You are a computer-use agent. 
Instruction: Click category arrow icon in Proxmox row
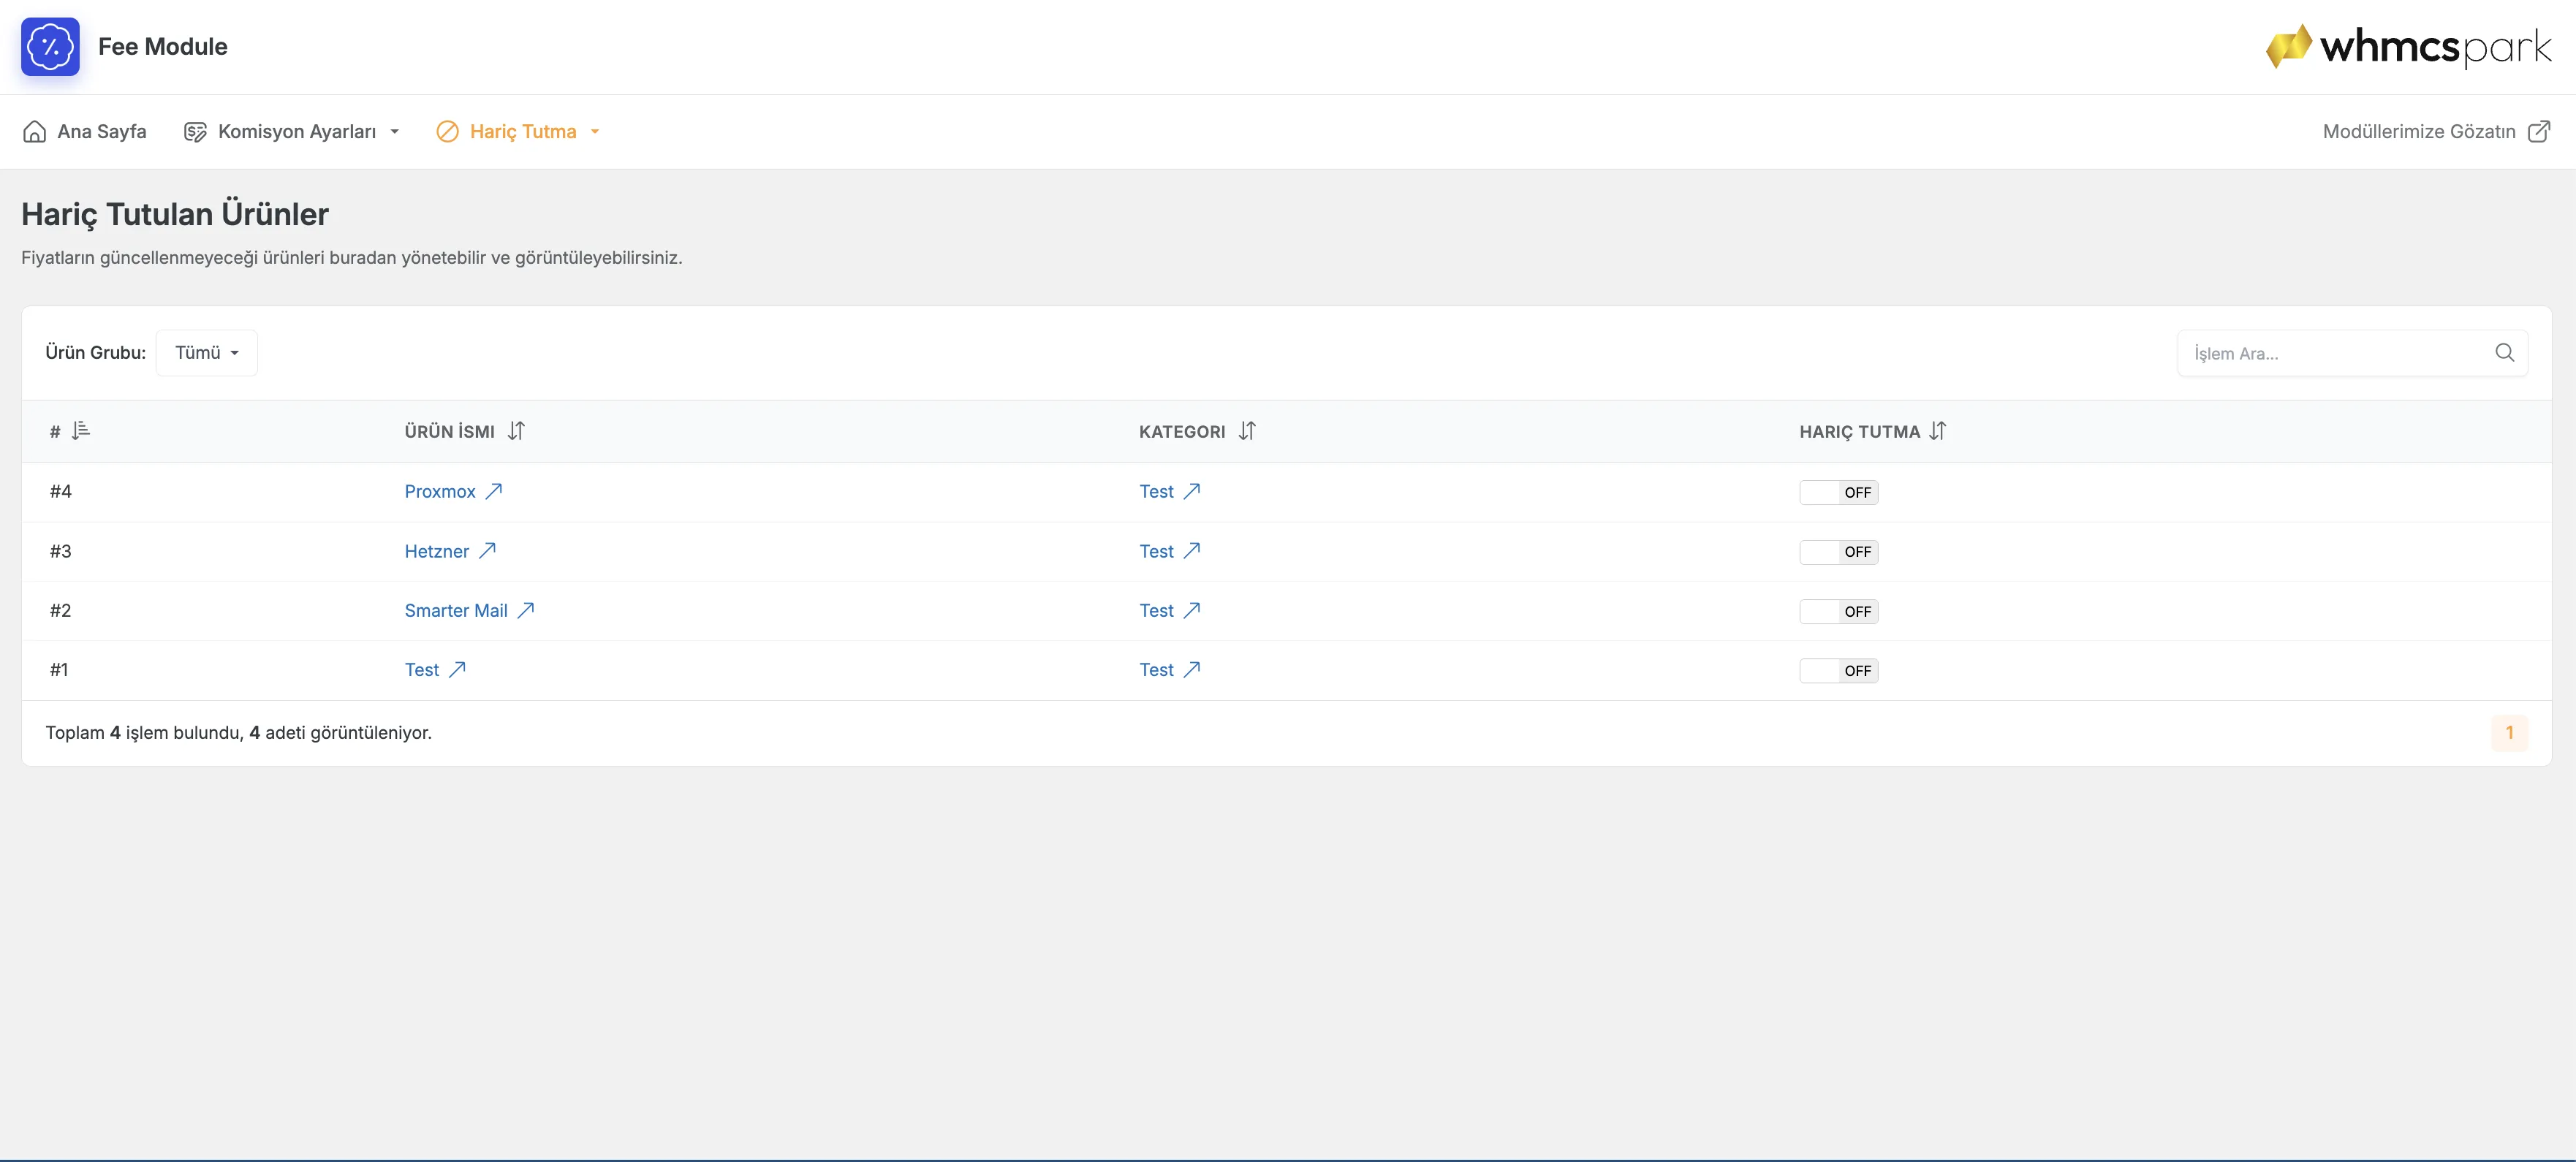1192,491
